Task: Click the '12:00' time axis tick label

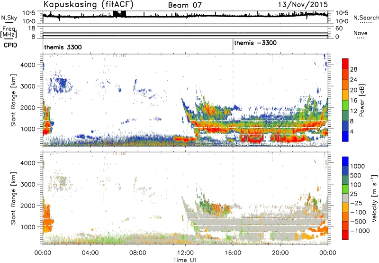Action: 185,253
